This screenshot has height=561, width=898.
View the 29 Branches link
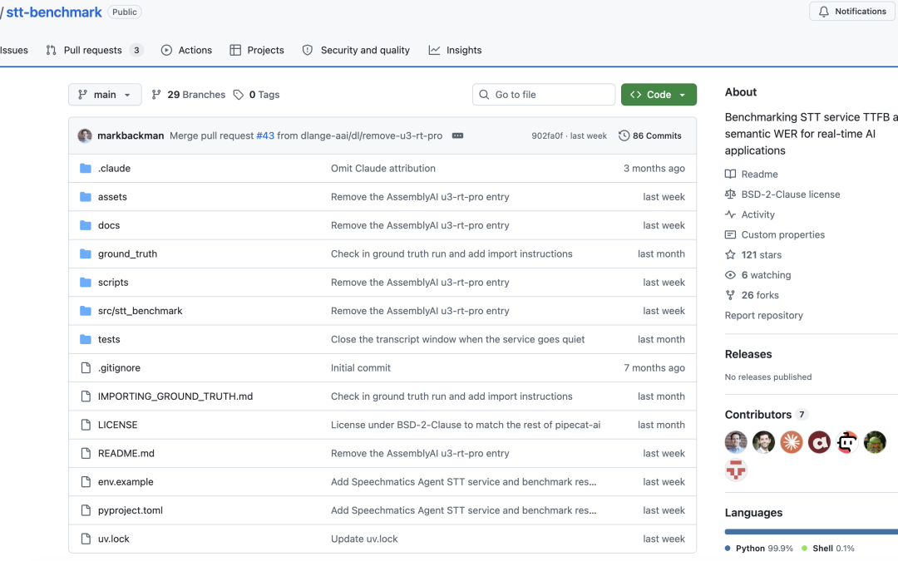(189, 95)
